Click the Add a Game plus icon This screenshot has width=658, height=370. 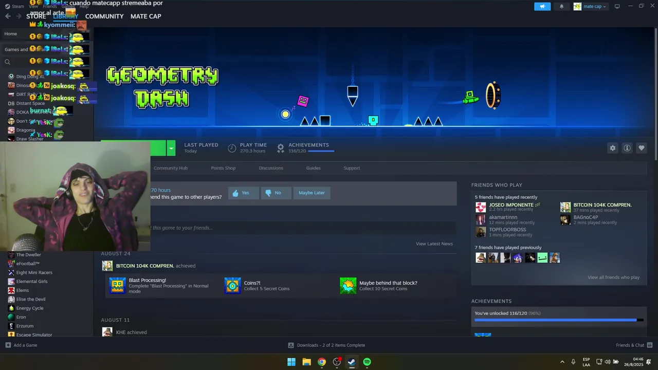[8, 345]
